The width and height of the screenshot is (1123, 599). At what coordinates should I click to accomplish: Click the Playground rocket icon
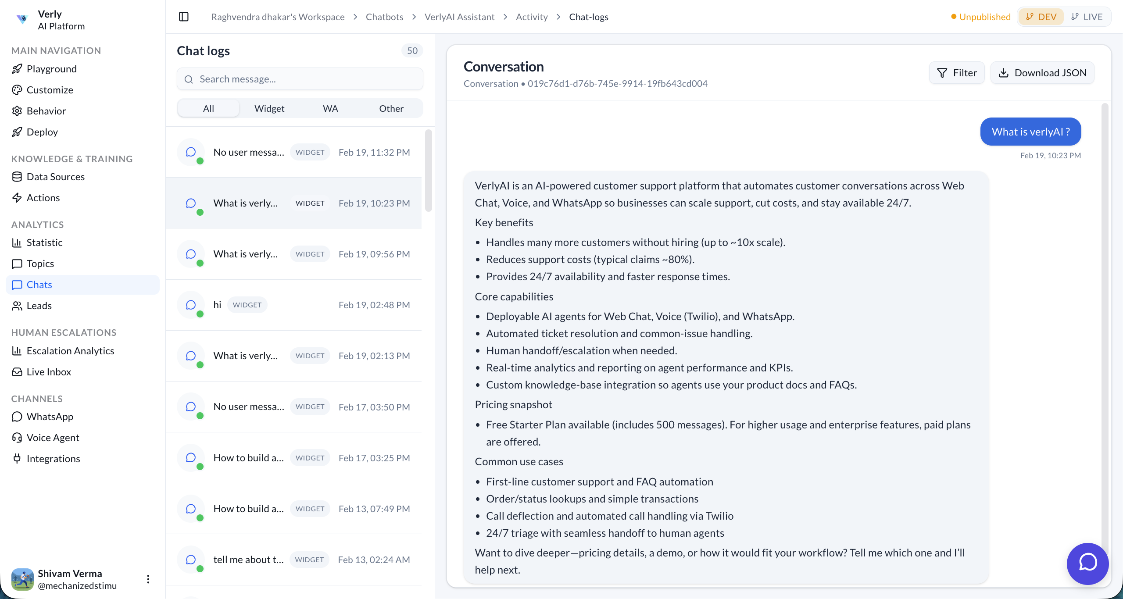(17, 69)
